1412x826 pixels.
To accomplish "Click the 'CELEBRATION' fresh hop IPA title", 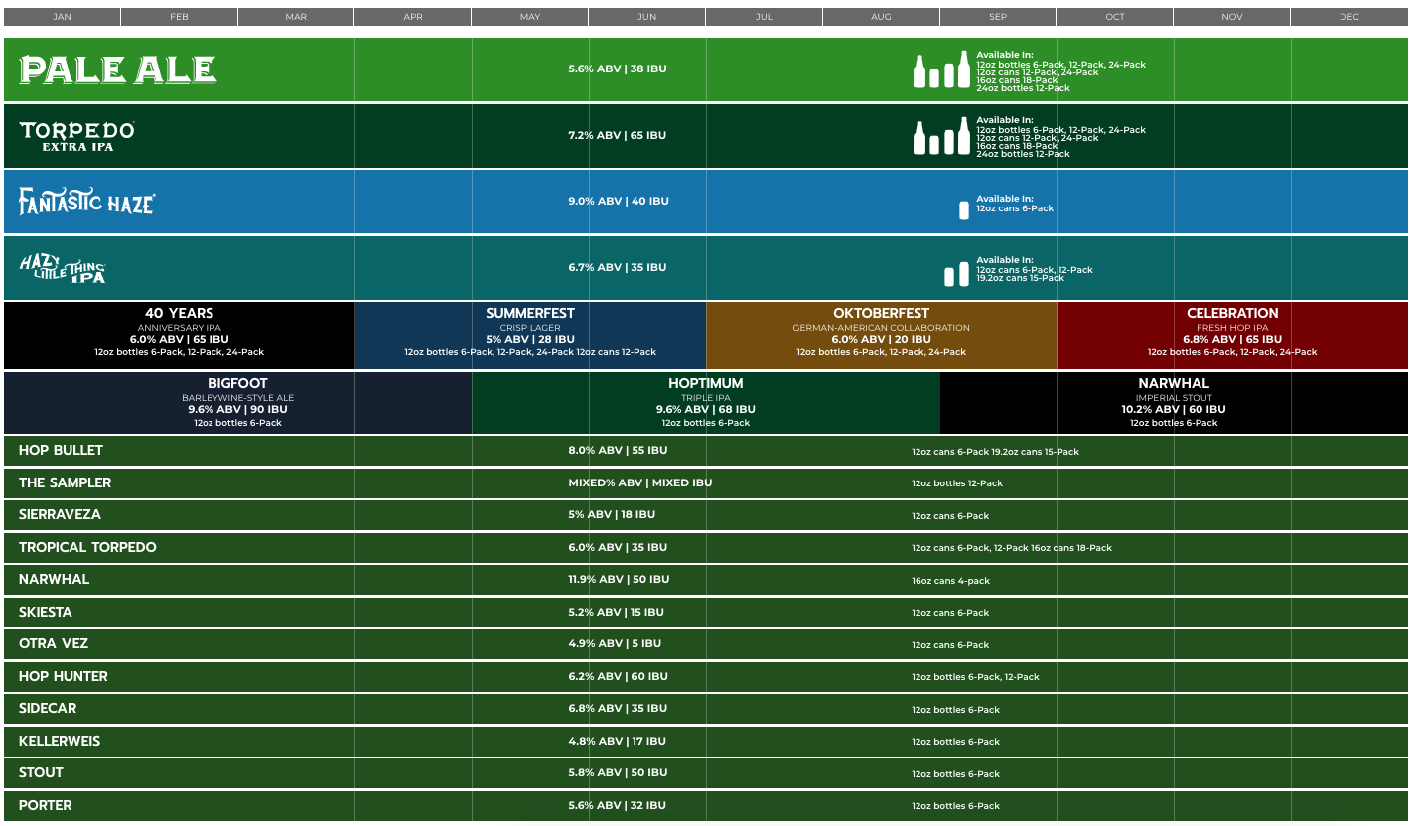I will [1232, 313].
